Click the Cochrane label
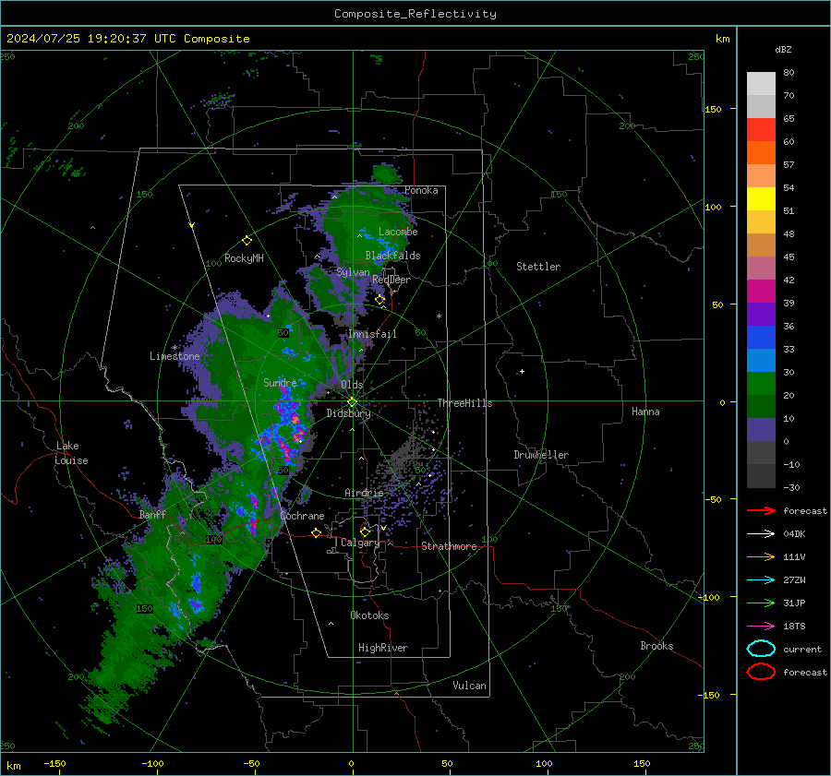Screen dimensions: 831x776 point(302,516)
